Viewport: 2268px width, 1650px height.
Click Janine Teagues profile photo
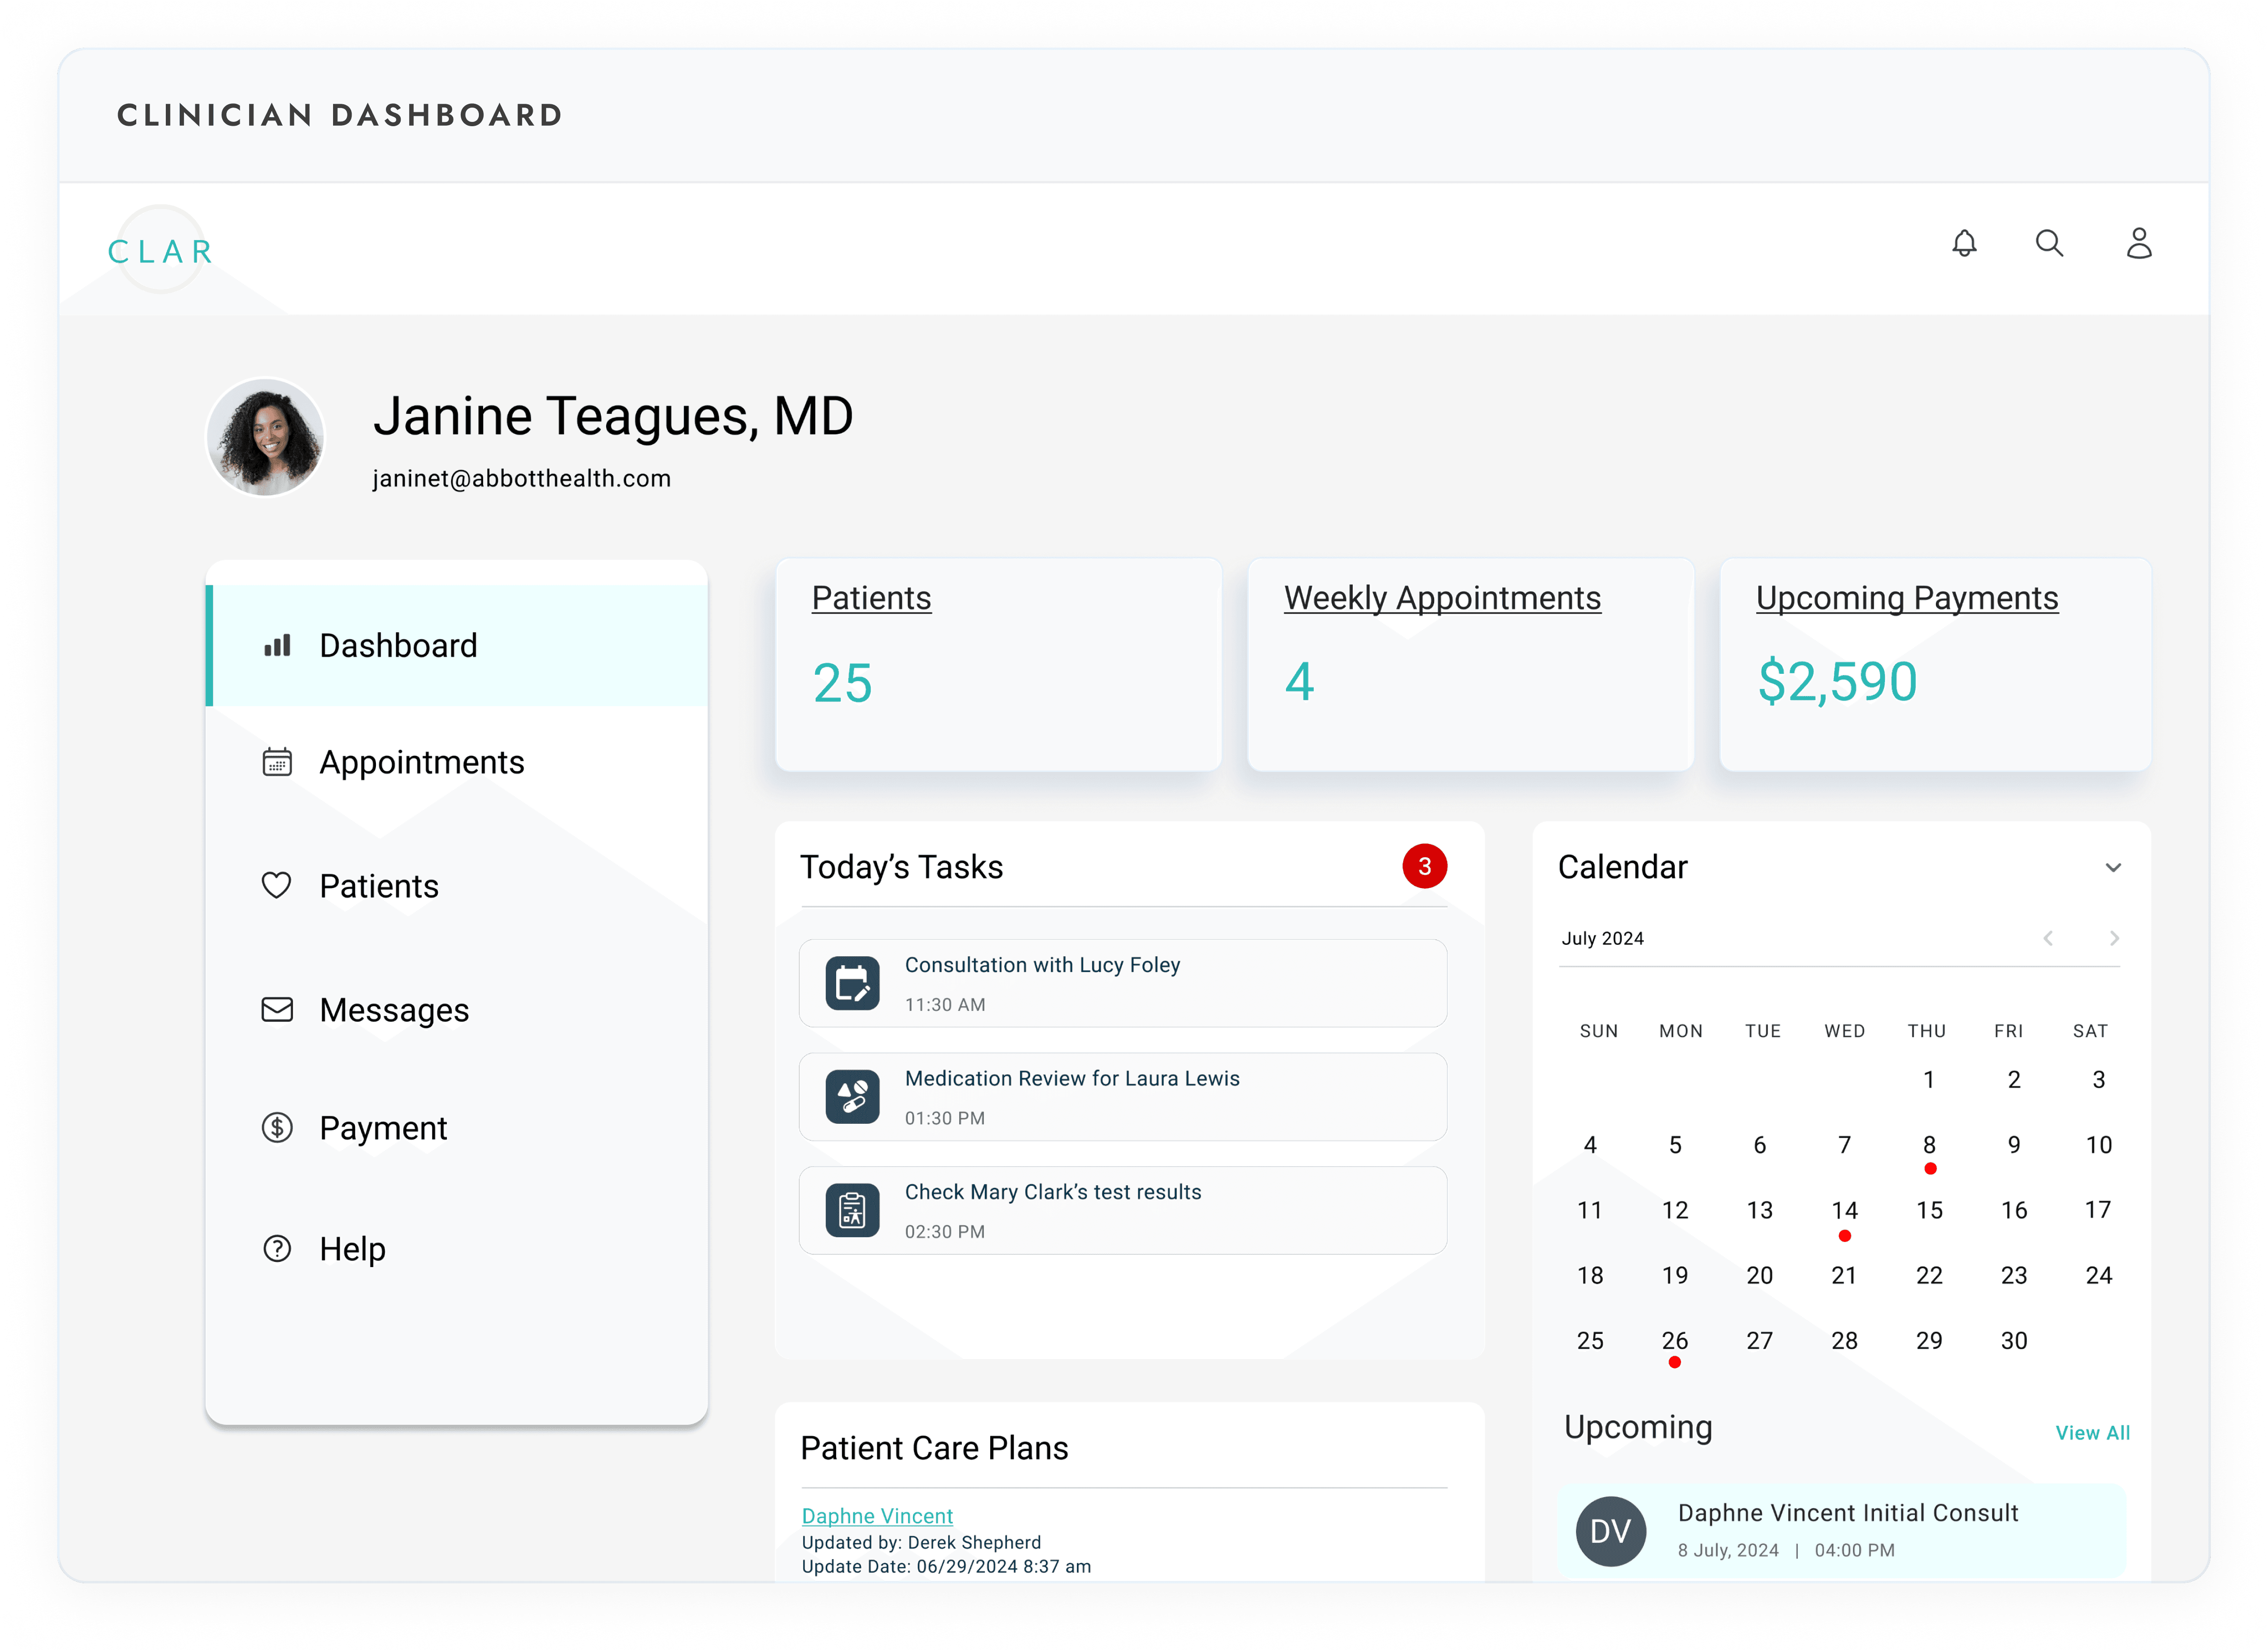click(266, 438)
